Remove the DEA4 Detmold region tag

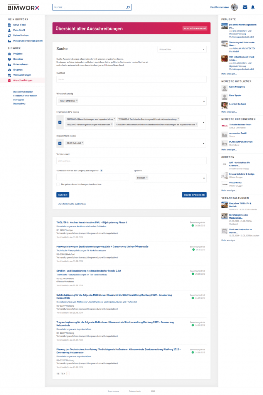[x=82, y=143]
